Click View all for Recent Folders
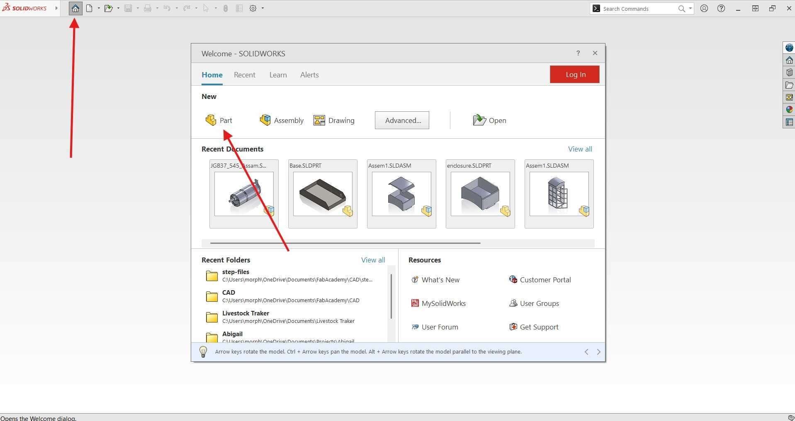Viewport: 795px width, 421px height. (x=373, y=260)
